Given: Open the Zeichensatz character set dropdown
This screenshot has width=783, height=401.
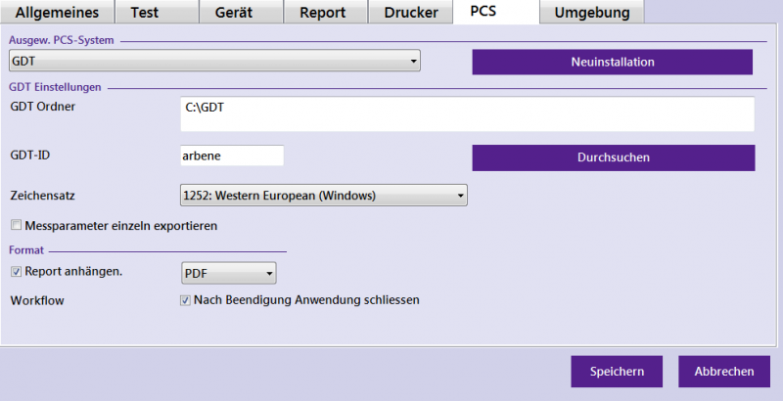Looking at the screenshot, I should [x=324, y=196].
